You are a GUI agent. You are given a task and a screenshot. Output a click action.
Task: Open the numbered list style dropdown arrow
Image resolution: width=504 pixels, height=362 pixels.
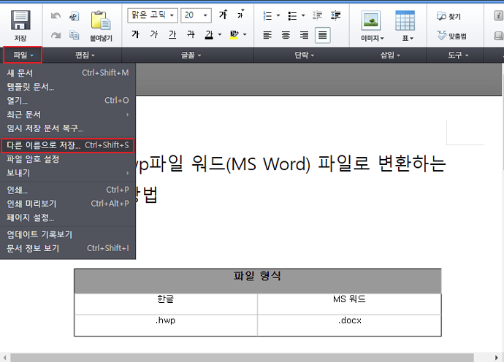(278, 15)
